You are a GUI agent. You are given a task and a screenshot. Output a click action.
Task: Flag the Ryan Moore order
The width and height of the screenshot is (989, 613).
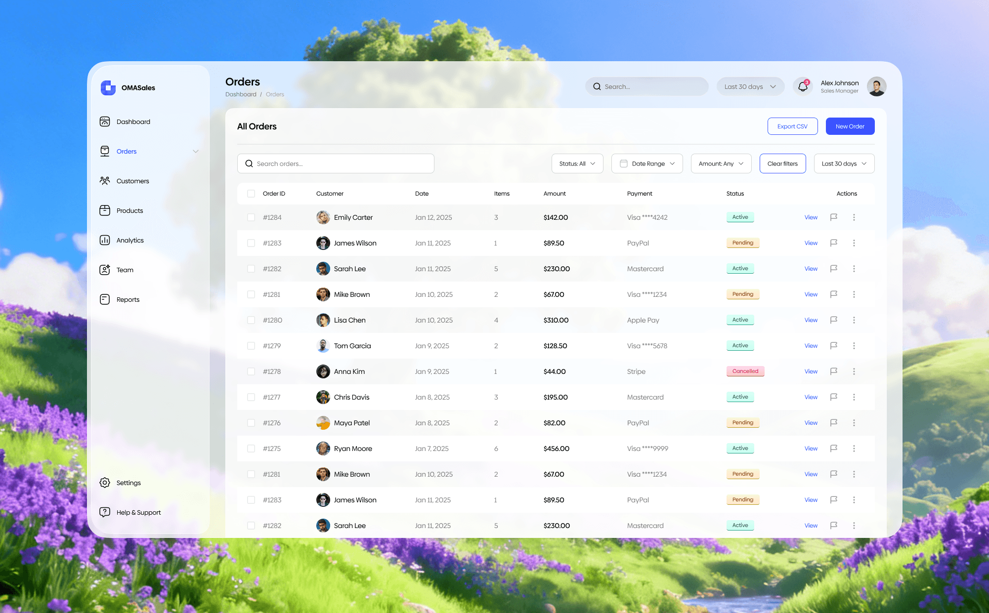834,449
